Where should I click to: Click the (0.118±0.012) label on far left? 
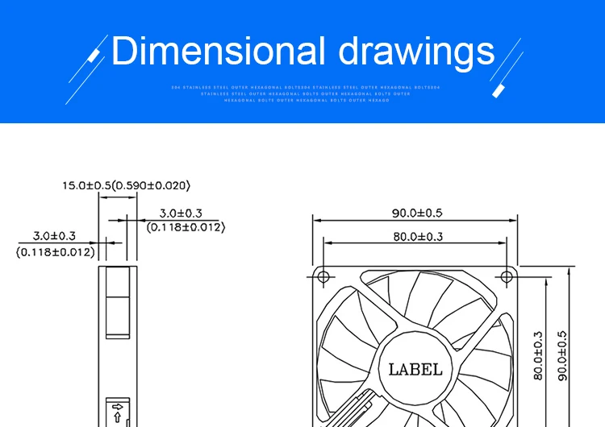point(55,252)
